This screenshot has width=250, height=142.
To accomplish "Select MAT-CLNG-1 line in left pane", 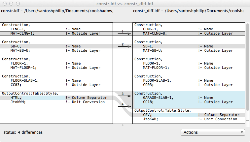I will (x=56, y=33).
